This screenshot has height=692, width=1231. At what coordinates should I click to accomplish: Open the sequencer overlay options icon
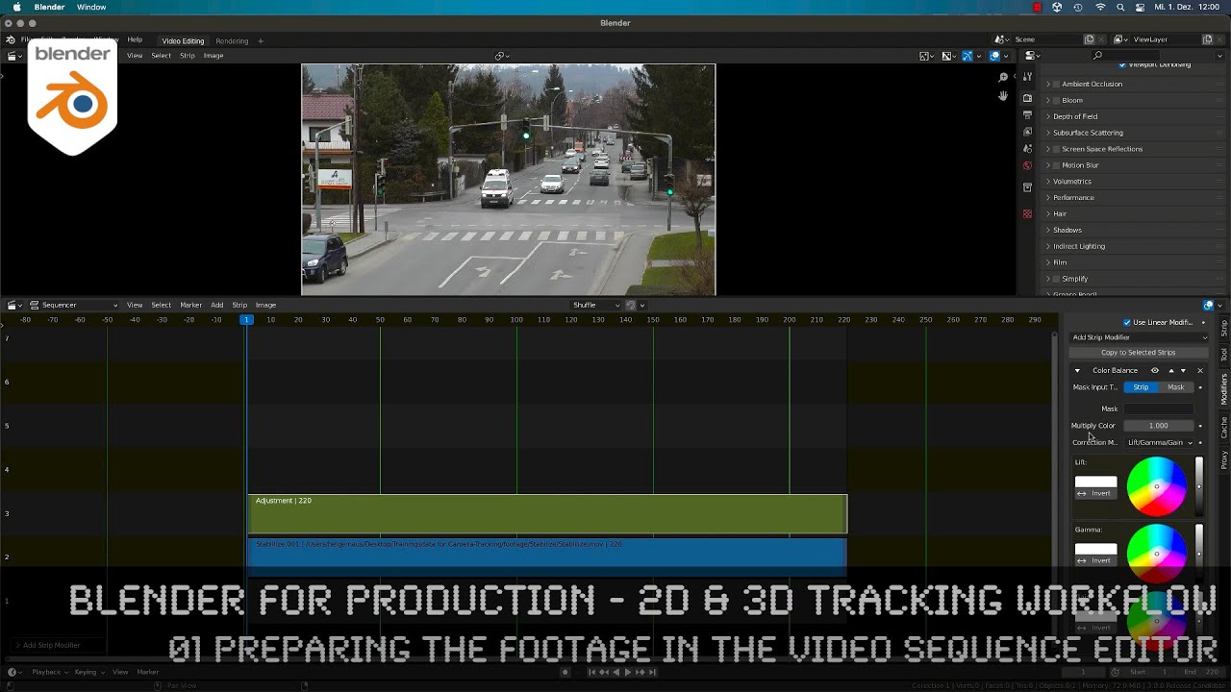pos(1209,305)
